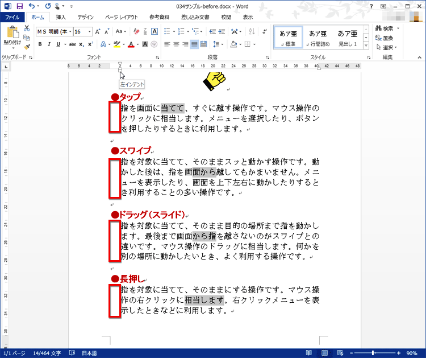Toggle bold formatting

tap(40, 44)
